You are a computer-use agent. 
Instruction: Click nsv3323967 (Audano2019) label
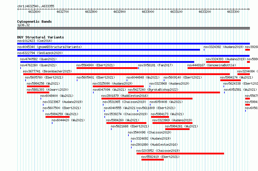(x=63, y=102)
